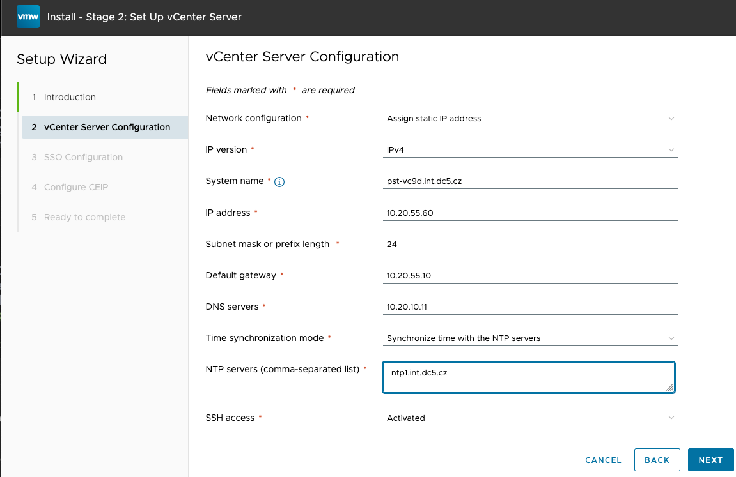The width and height of the screenshot is (736, 477).
Task: Click the NEXT button
Action: (710, 460)
